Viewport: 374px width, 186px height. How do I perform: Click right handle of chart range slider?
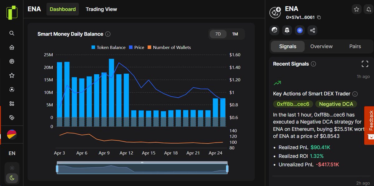coord(227,169)
